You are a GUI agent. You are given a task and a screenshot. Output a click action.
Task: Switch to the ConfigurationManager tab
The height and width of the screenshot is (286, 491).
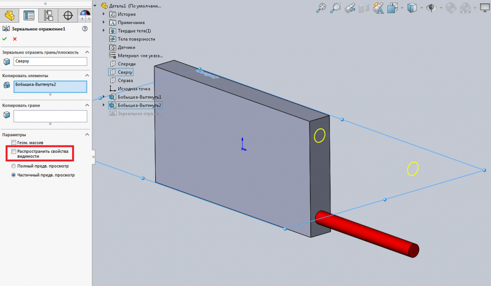pos(49,15)
